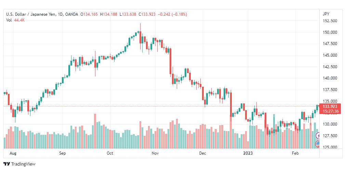Click the TradingView logo icon
Image resolution: width=346 pixels, height=170 pixels.
(x=6, y=164)
